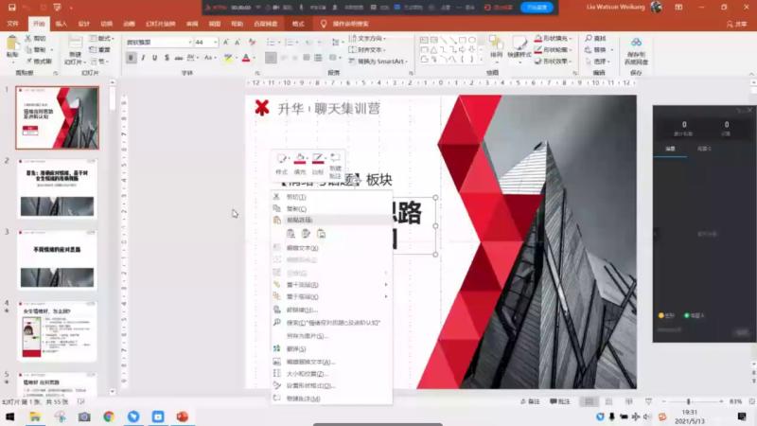This screenshot has height=426, width=757.
Task: Adjust the zoom slider in the status bar
Action: tap(689, 401)
